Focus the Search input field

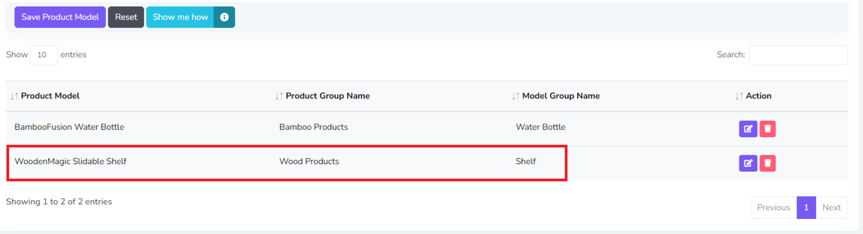pos(798,55)
